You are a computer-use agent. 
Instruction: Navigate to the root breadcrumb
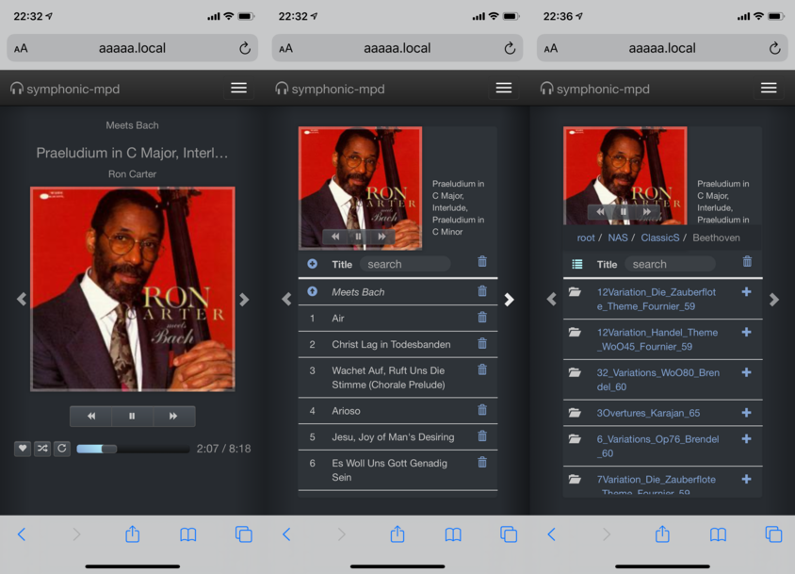pyautogui.click(x=586, y=238)
